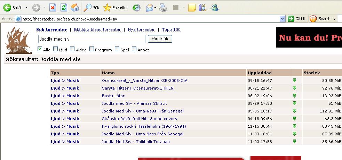Open browsing history clock icon

[x=136, y=8]
